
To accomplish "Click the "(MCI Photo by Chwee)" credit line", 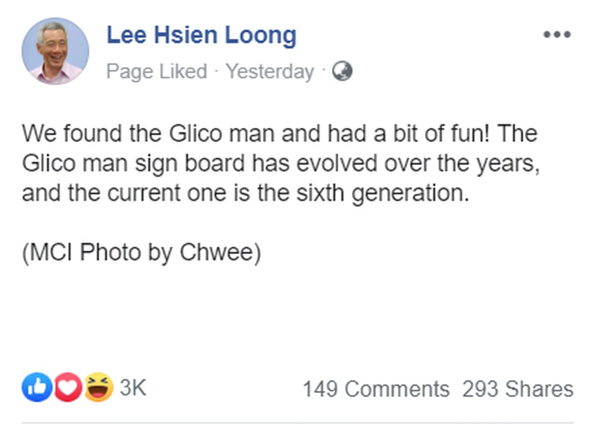I will click(141, 253).
